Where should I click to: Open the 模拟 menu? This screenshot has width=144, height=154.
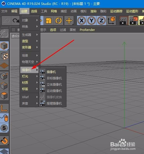coord(84,11)
